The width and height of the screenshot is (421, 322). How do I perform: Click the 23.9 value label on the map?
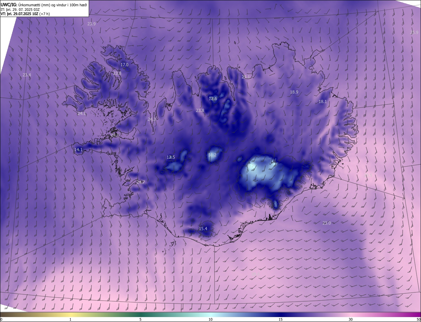tap(91, 24)
